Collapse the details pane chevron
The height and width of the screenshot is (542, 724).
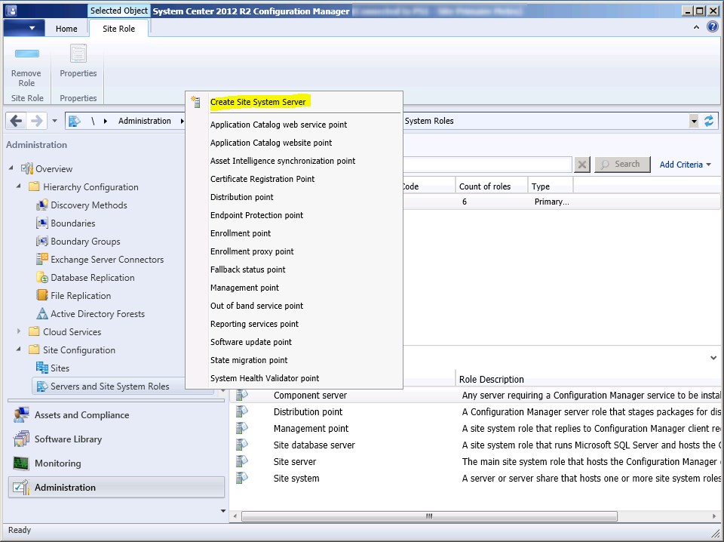[x=713, y=358]
